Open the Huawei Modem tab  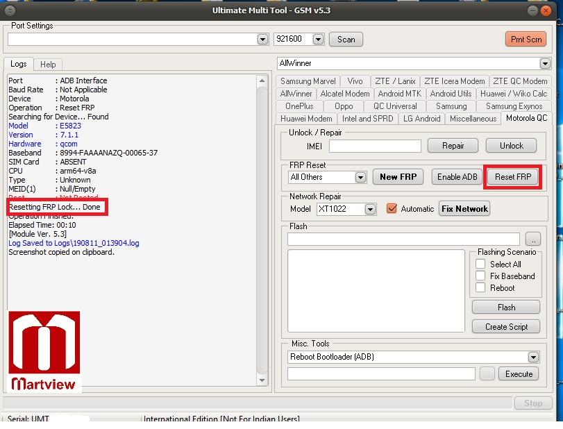tap(306, 119)
